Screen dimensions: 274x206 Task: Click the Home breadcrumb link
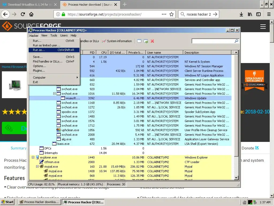[6, 67]
